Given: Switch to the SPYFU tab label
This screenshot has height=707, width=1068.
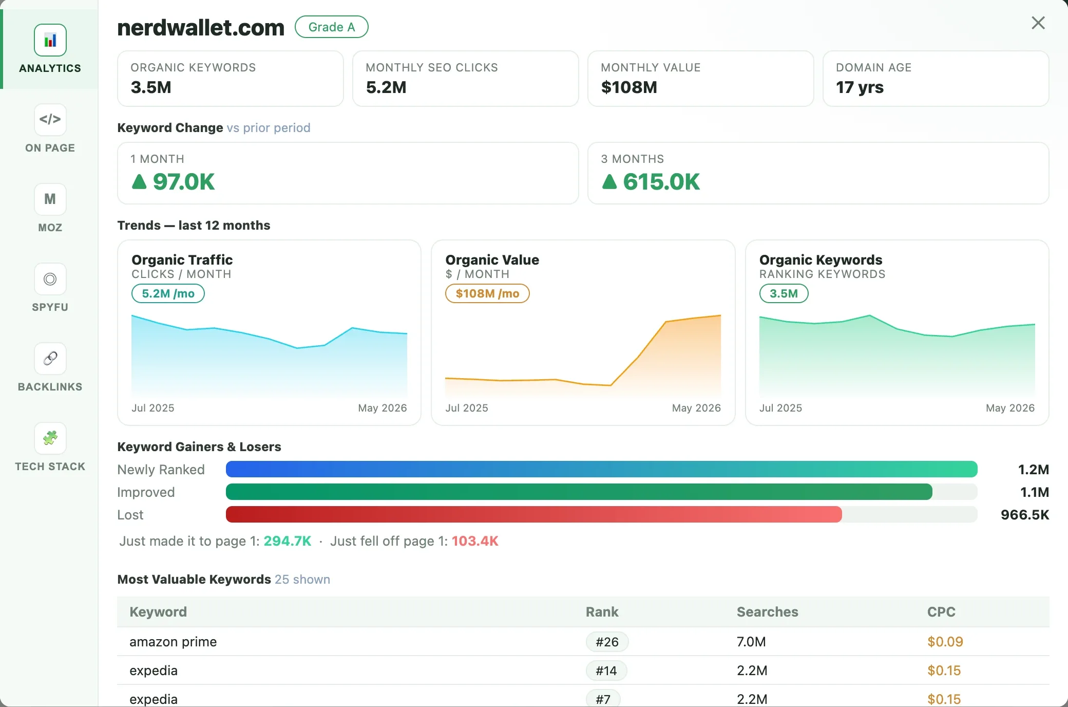Looking at the screenshot, I should pos(50,307).
